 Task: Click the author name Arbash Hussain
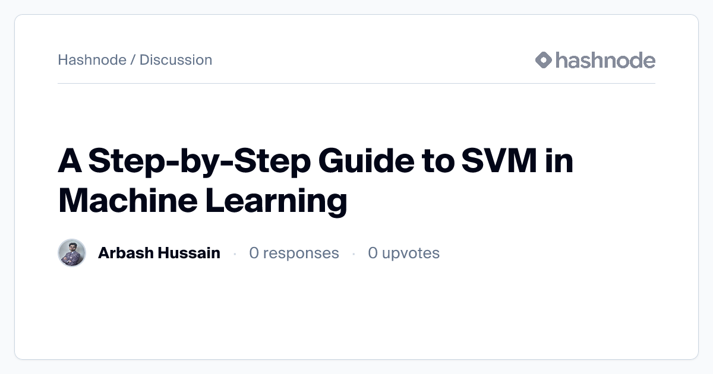(159, 253)
